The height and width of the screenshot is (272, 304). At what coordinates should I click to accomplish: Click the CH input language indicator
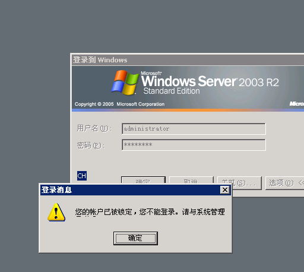tap(82, 176)
